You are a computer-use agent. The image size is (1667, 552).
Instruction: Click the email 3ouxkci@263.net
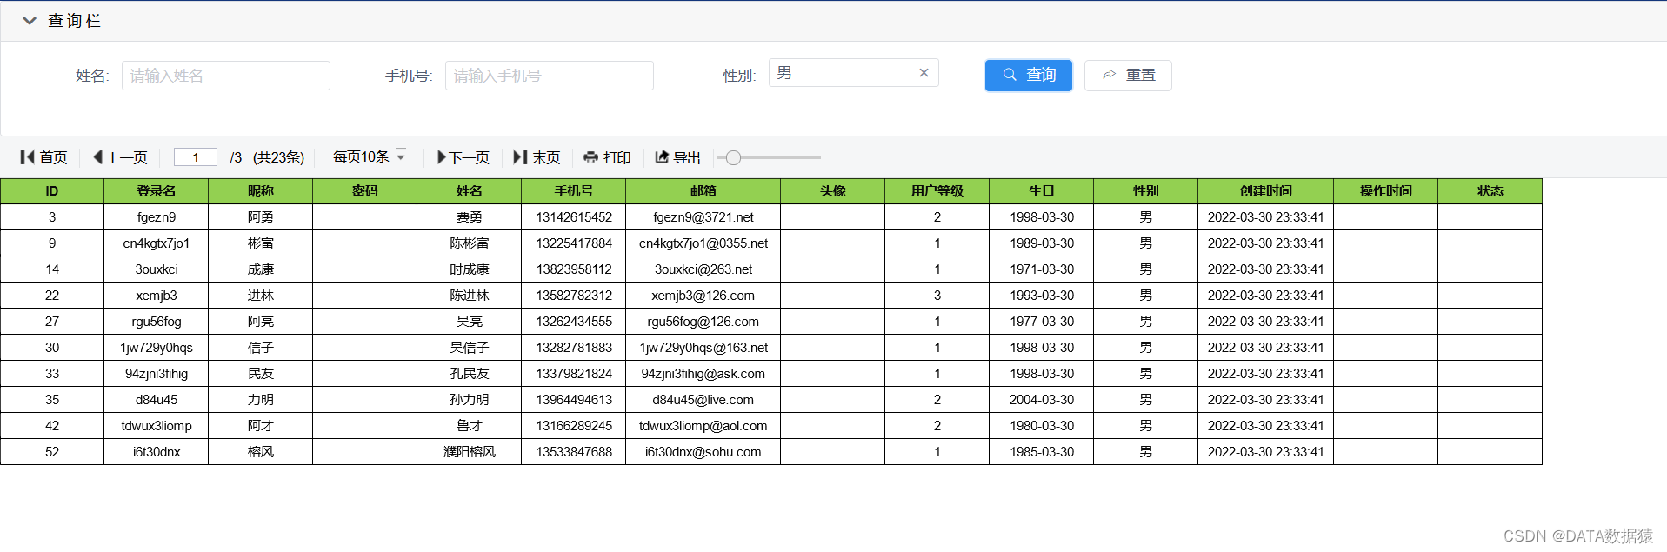tap(703, 269)
